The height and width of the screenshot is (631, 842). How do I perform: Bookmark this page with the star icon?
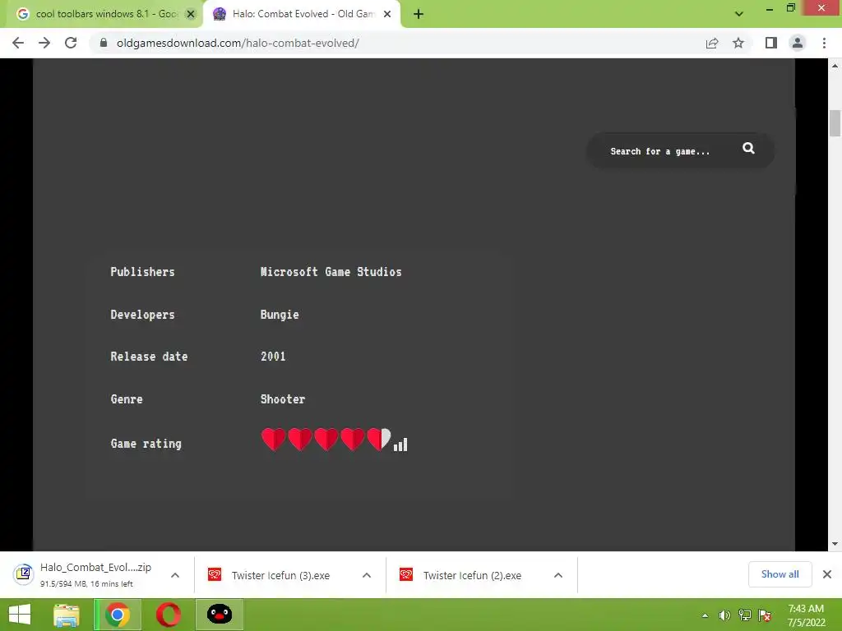click(738, 43)
